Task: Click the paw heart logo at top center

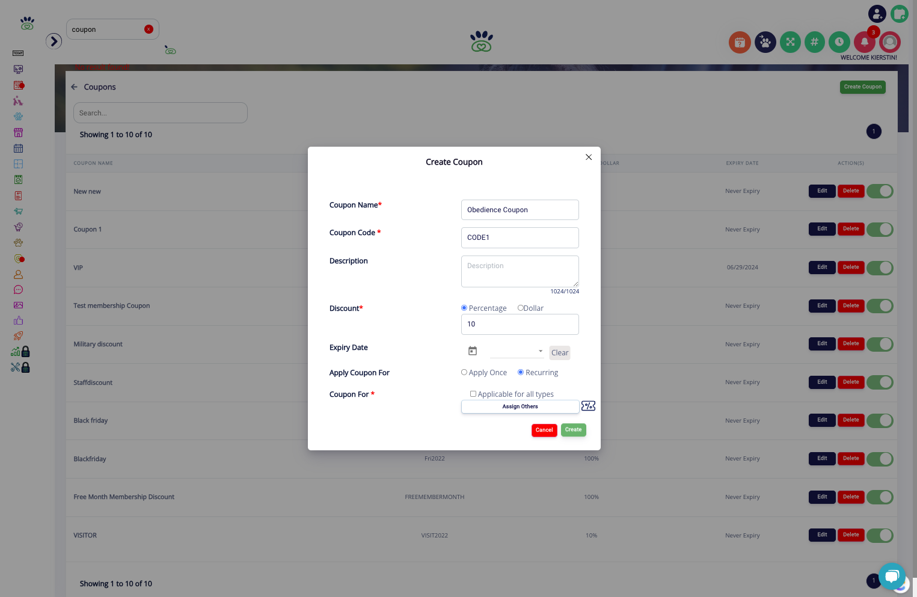Action: pos(482,41)
